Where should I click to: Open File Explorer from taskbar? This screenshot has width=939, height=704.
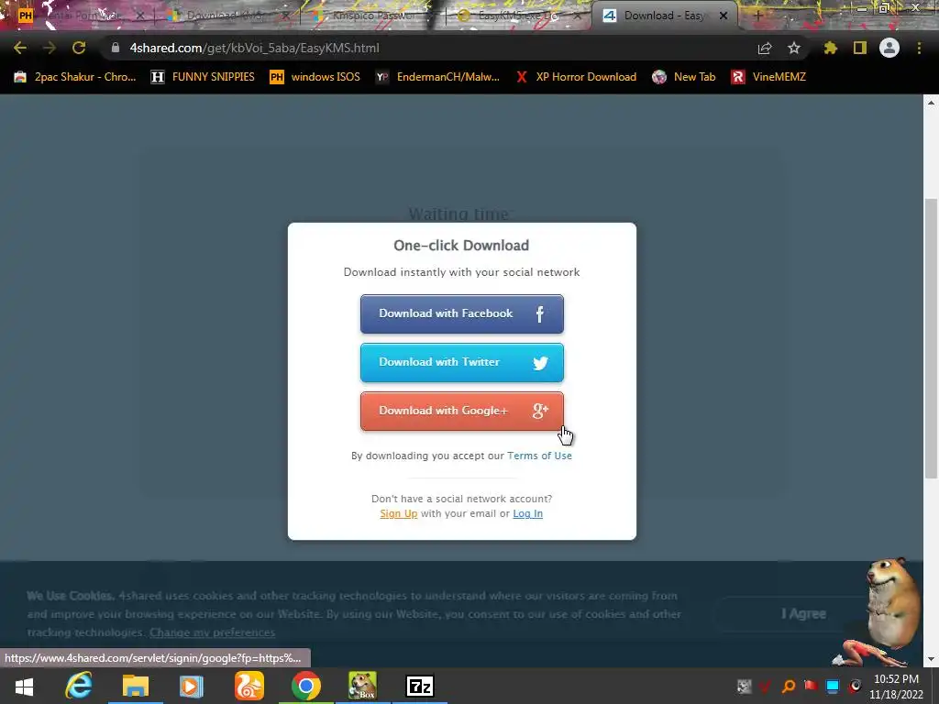tap(136, 686)
